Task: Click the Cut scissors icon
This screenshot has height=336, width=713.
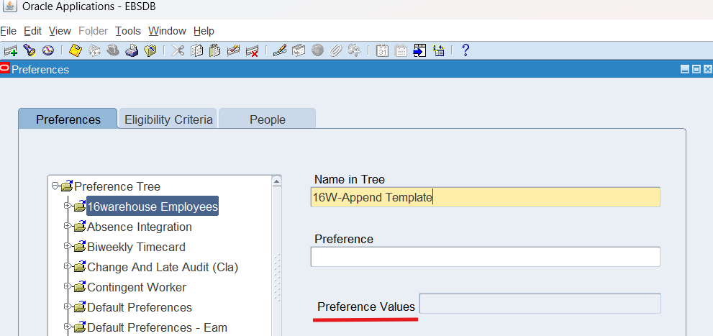Action: point(178,50)
